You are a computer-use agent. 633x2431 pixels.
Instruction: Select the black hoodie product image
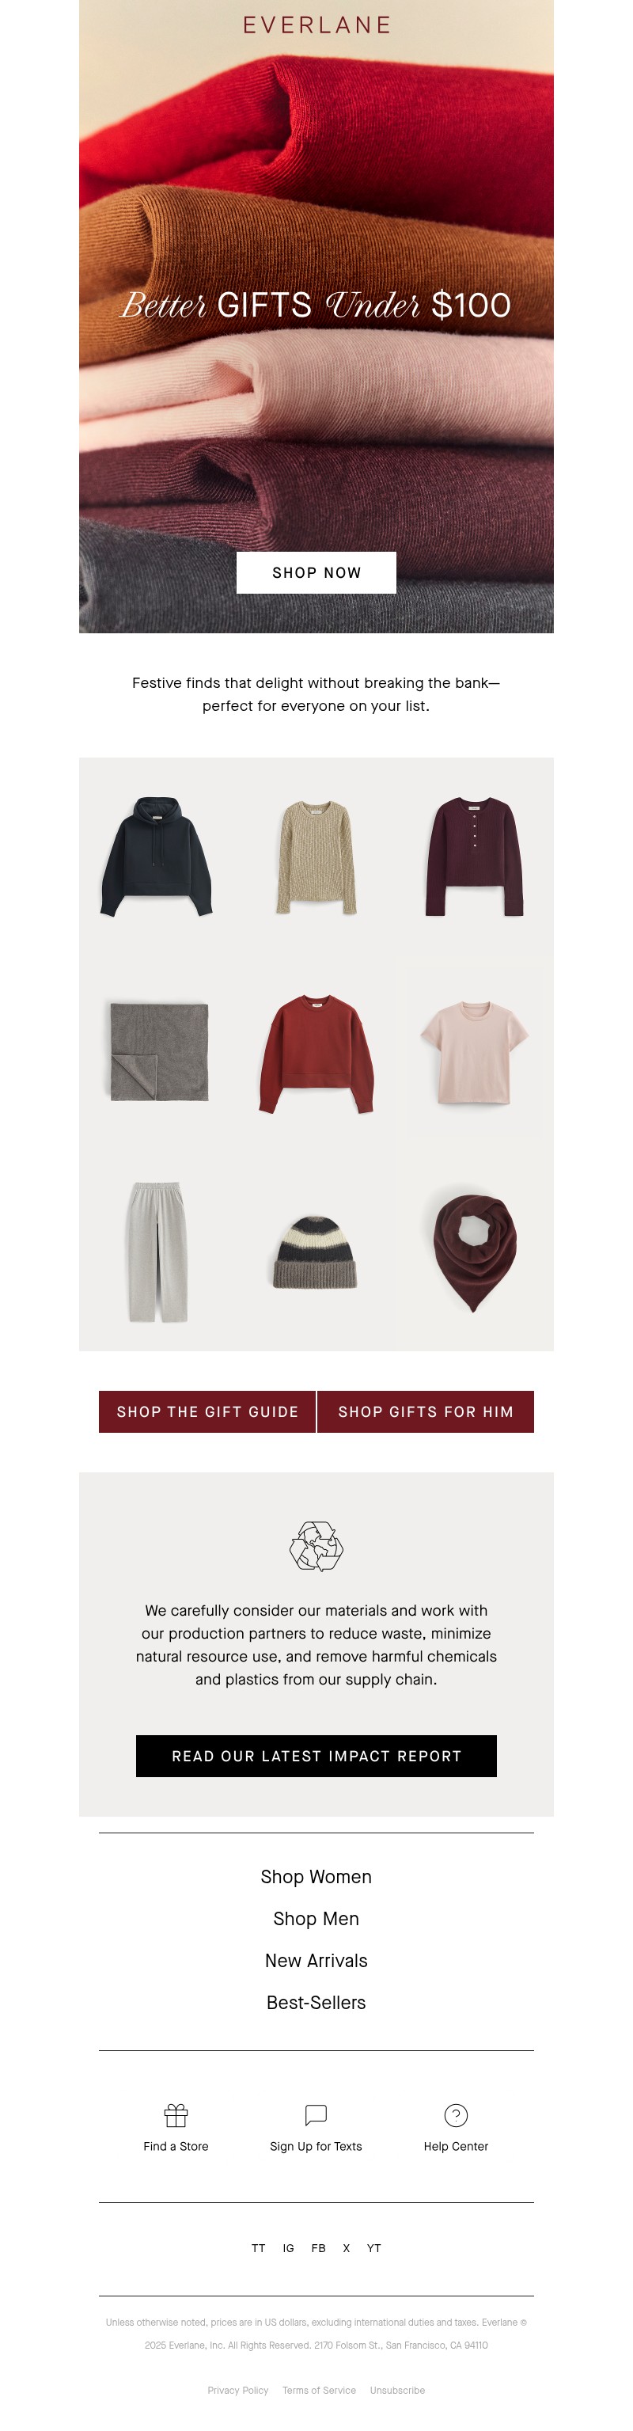pyautogui.click(x=157, y=856)
